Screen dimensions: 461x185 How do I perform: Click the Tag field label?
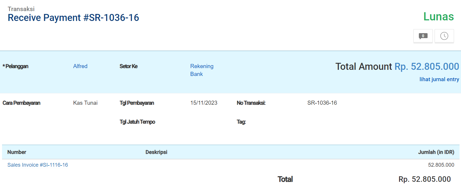241,122
